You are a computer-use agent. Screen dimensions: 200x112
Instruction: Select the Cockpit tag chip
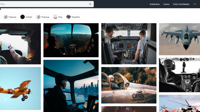coord(27,17)
